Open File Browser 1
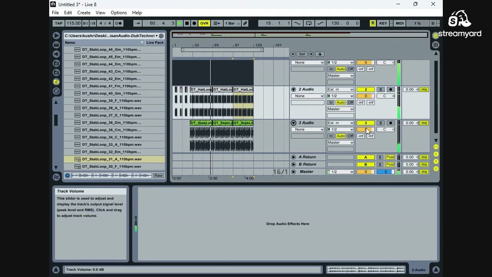The image size is (492, 277). (x=56, y=63)
